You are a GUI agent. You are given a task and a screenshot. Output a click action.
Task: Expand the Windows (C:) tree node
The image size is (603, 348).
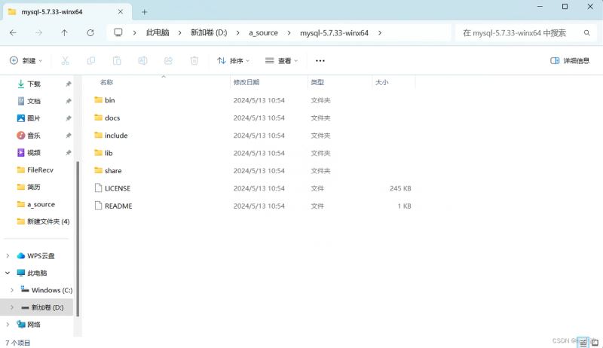(12, 290)
